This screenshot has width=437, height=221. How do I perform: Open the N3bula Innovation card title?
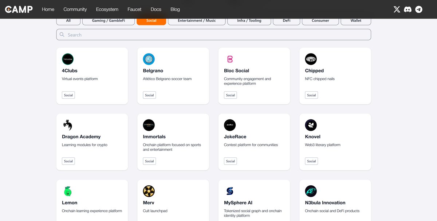(325, 203)
